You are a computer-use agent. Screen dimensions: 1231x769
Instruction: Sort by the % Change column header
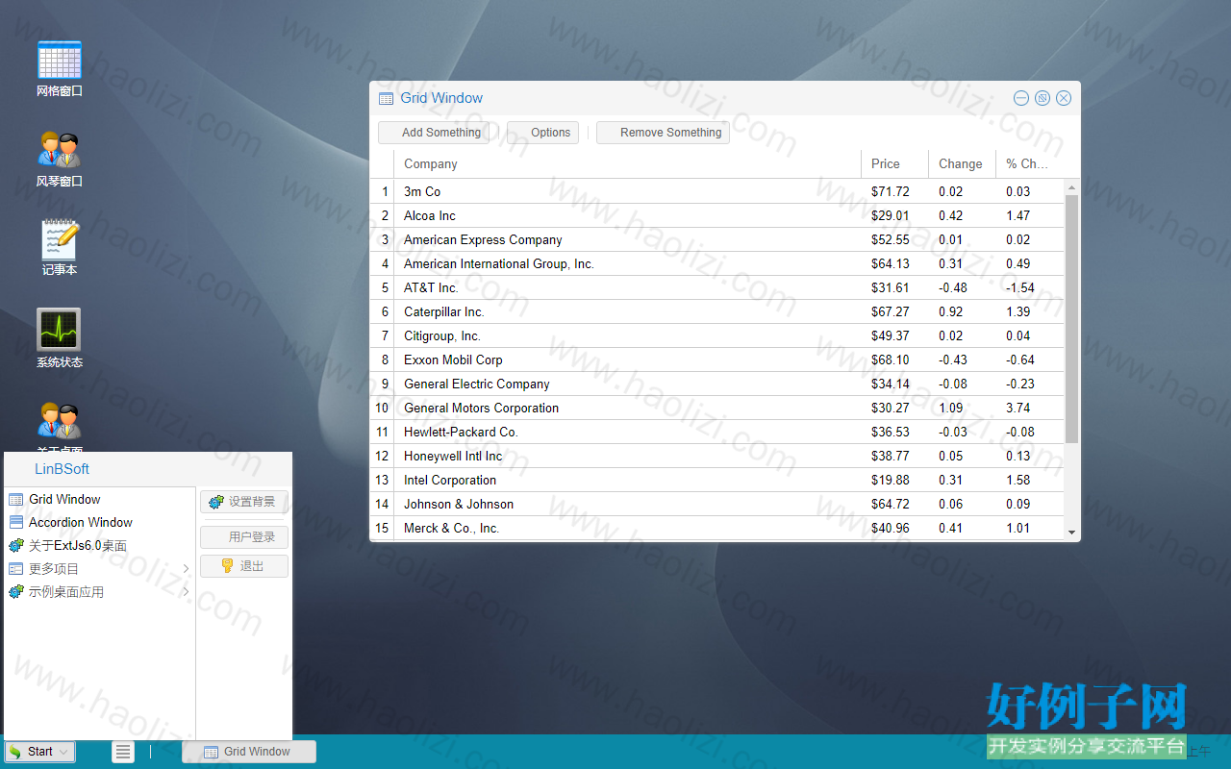coord(1030,164)
